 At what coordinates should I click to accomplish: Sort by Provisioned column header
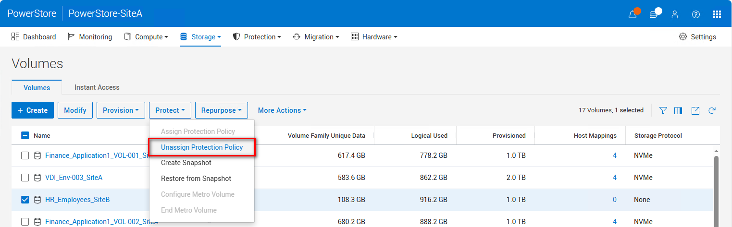tap(509, 136)
